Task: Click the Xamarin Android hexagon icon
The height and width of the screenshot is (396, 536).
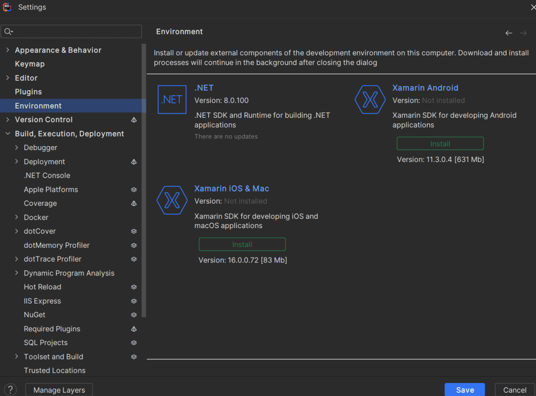Action: click(x=370, y=100)
